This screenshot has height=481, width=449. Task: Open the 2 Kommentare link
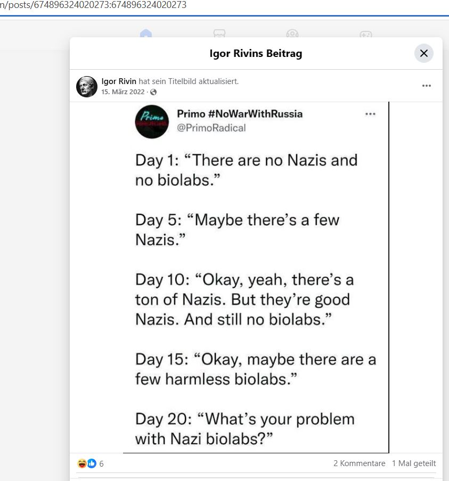360,463
